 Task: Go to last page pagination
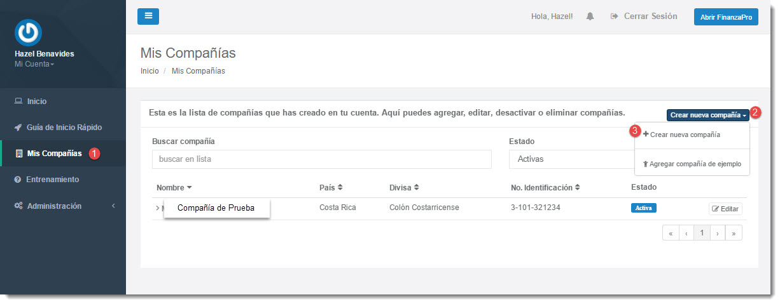point(734,233)
